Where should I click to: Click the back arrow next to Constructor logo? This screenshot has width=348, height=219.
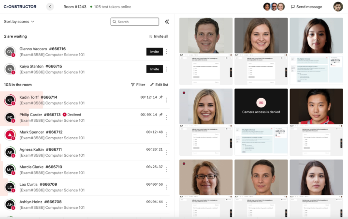point(50,7)
